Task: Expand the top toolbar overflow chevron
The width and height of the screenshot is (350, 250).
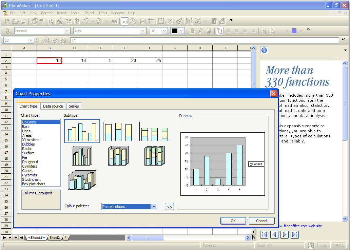Action: (x=231, y=20)
